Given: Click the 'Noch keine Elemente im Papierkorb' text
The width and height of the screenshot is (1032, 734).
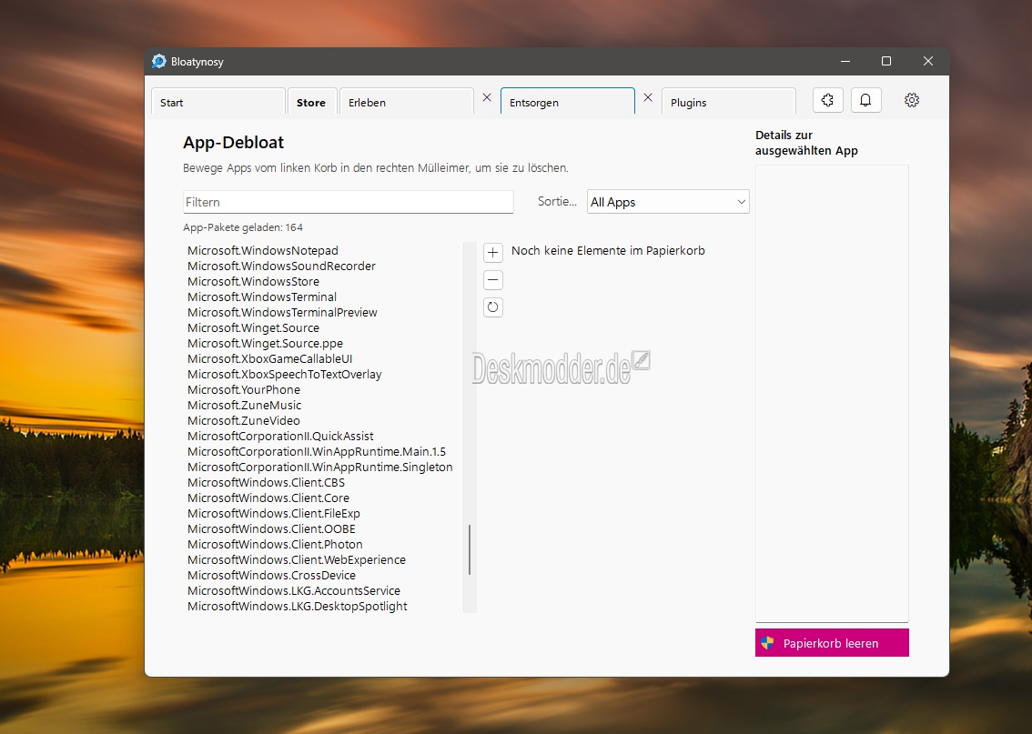Looking at the screenshot, I should [608, 251].
